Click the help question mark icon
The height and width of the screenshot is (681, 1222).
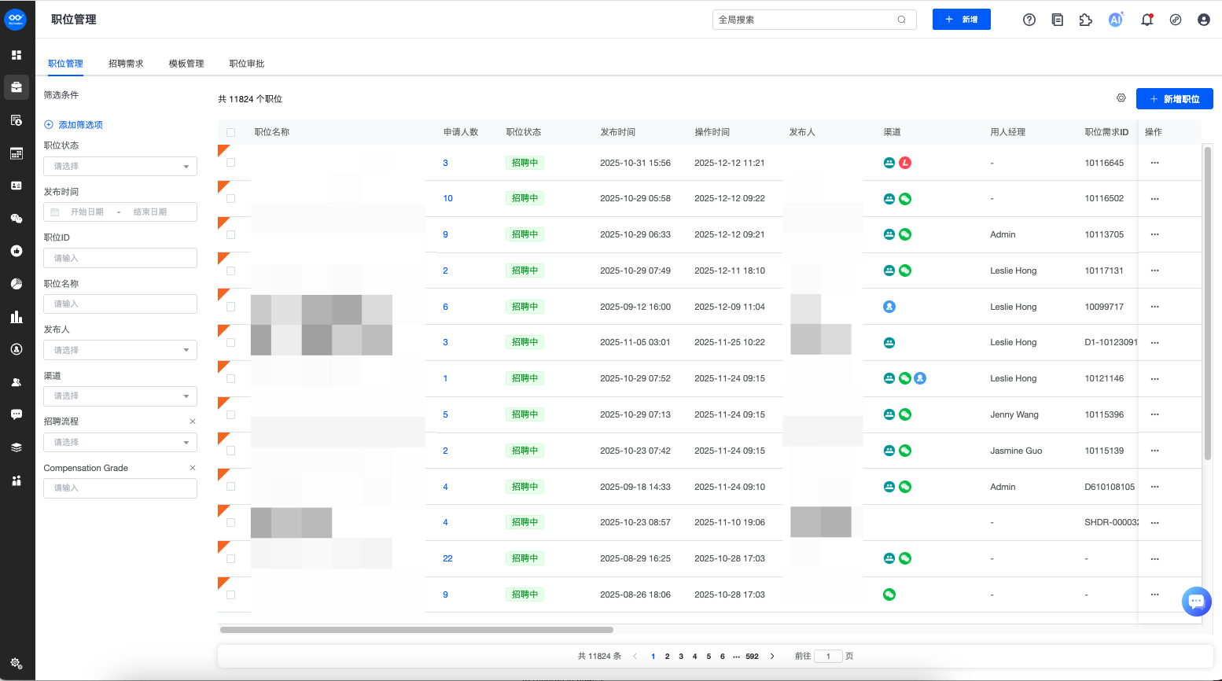click(1029, 20)
